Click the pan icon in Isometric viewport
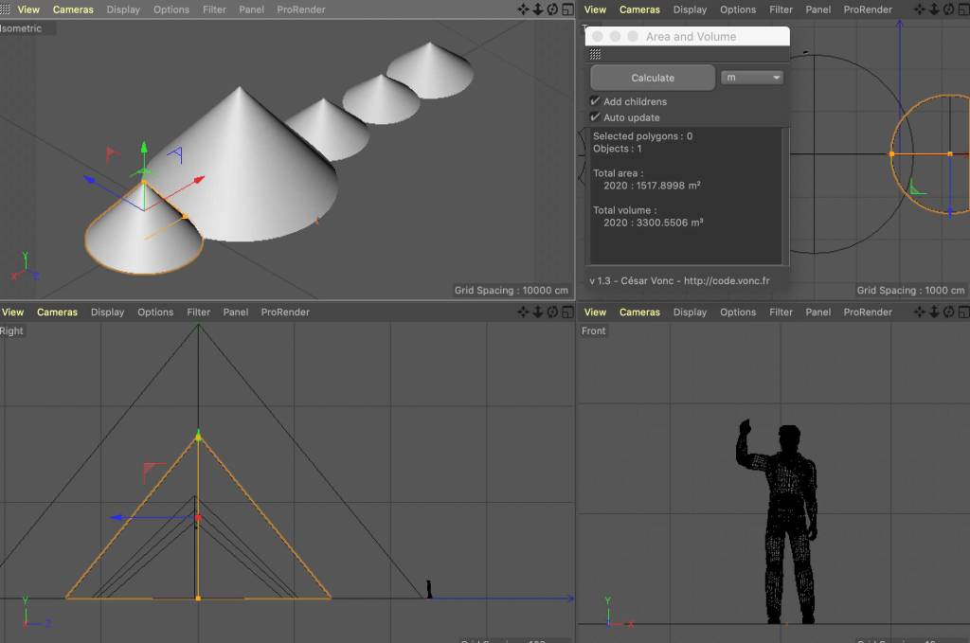Screen dimensions: 970x643 point(523,9)
